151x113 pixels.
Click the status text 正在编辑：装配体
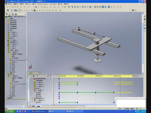tap(130, 108)
